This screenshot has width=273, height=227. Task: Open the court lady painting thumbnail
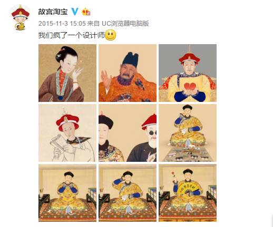tap(67, 73)
